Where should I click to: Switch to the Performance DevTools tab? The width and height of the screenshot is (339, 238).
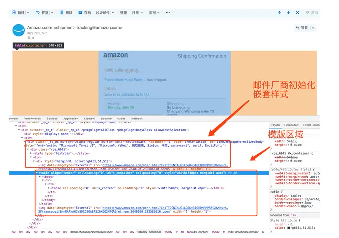point(32,119)
